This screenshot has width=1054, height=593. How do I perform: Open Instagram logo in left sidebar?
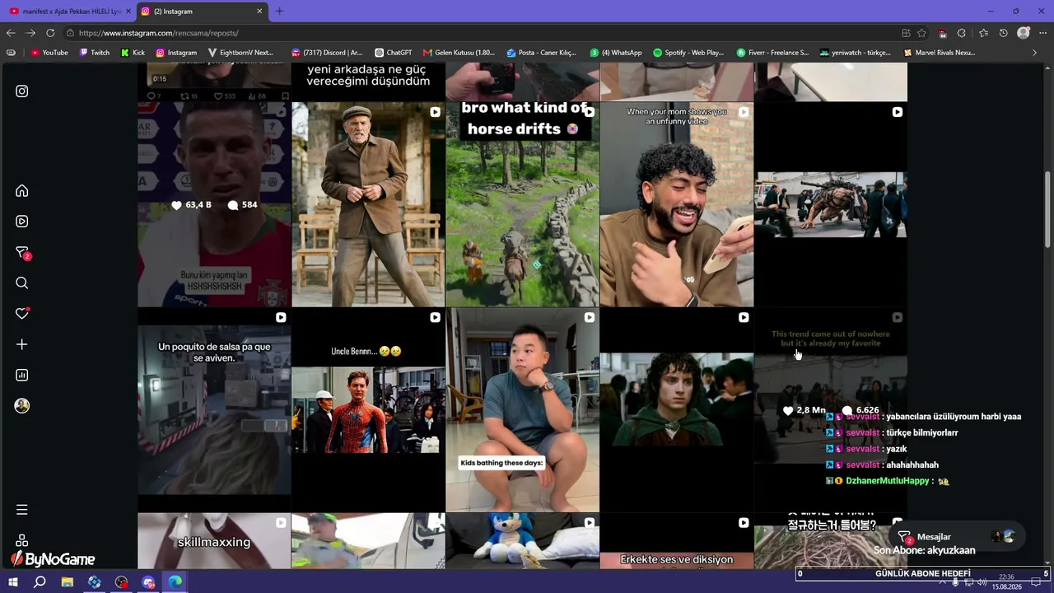(x=22, y=91)
